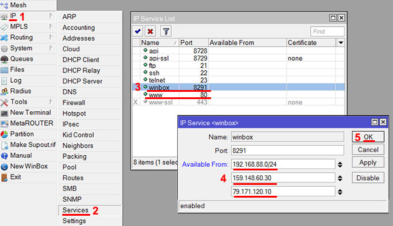Click up/down arrows beside 192.168.88.0/24
Image resolution: width=393 pixels, height=226 pixels.
340,164
